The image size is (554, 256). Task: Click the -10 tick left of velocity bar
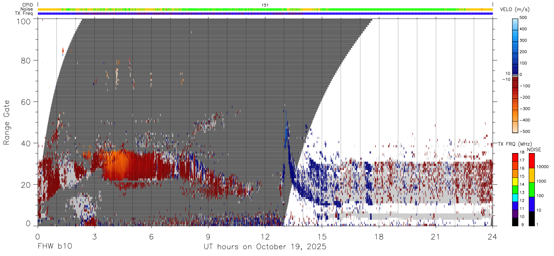tap(506, 79)
